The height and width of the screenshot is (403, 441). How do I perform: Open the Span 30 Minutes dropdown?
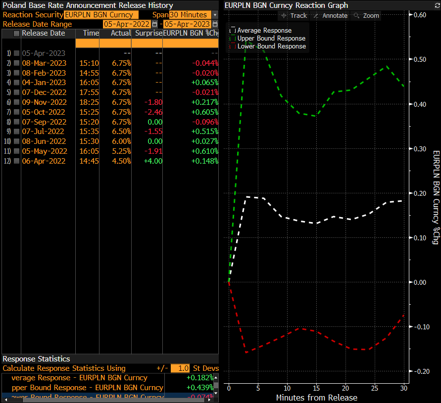[x=215, y=15]
